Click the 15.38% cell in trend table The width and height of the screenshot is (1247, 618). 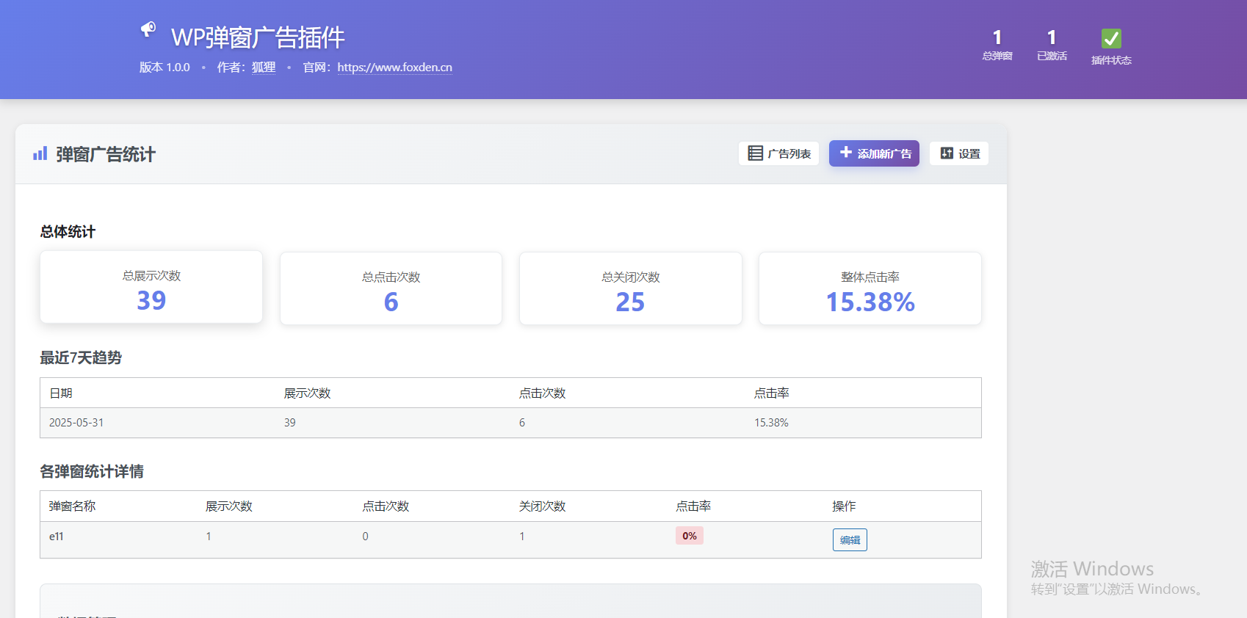point(771,423)
